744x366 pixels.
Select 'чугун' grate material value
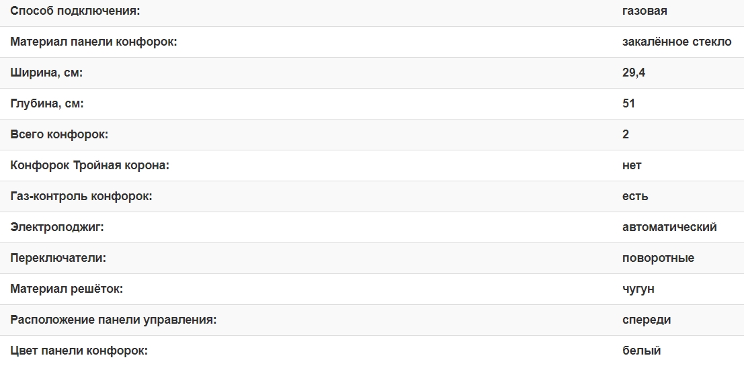638,289
